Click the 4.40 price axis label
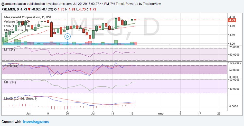 (x=232, y=35)
